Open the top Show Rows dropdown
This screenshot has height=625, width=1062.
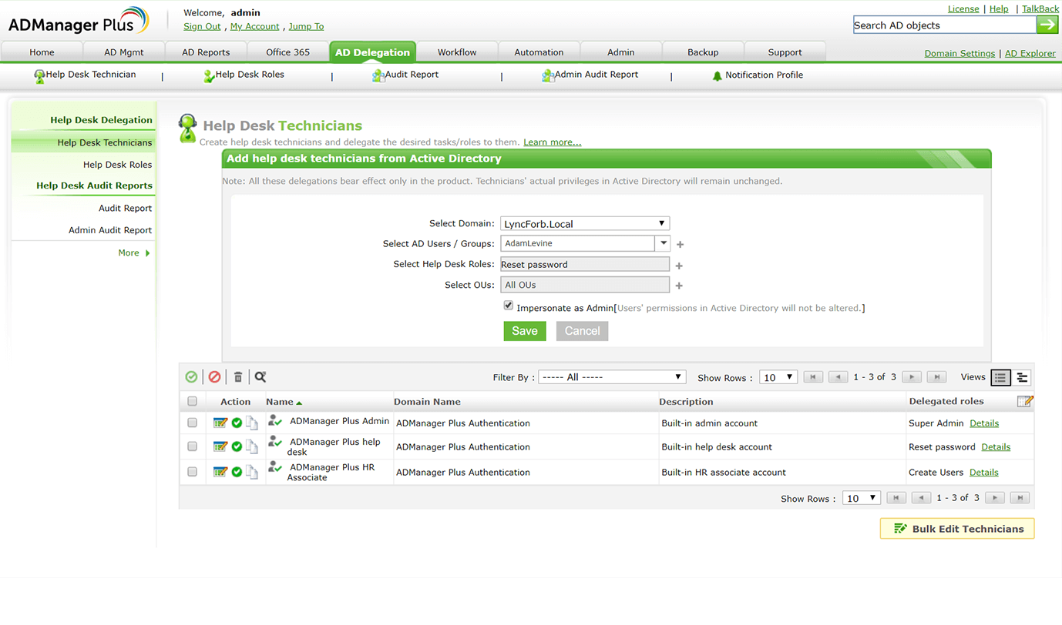tap(778, 377)
